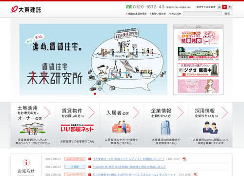Select the small font size button

click(220, 7)
